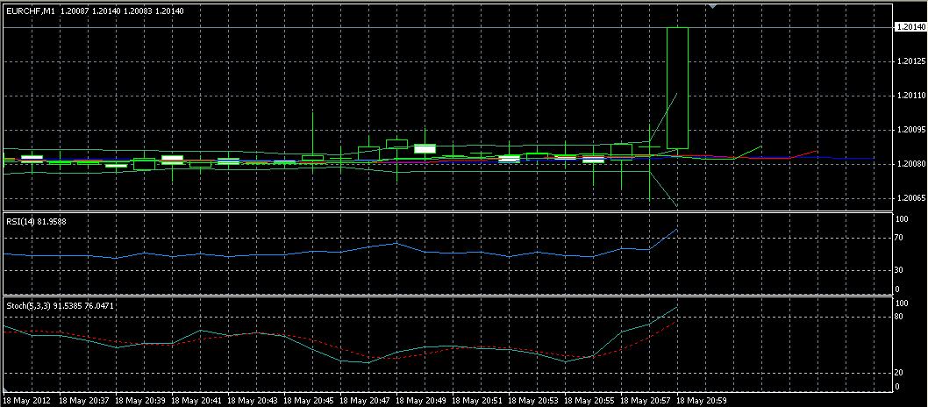Click the highlighted current price label 1.20140
Viewport: 928px width, 407px height.
click(x=910, y=27)
